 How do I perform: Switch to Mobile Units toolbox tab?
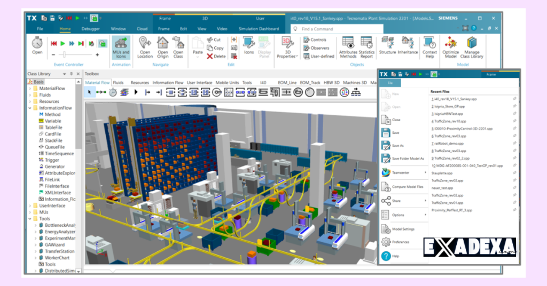tap(227, 83)
